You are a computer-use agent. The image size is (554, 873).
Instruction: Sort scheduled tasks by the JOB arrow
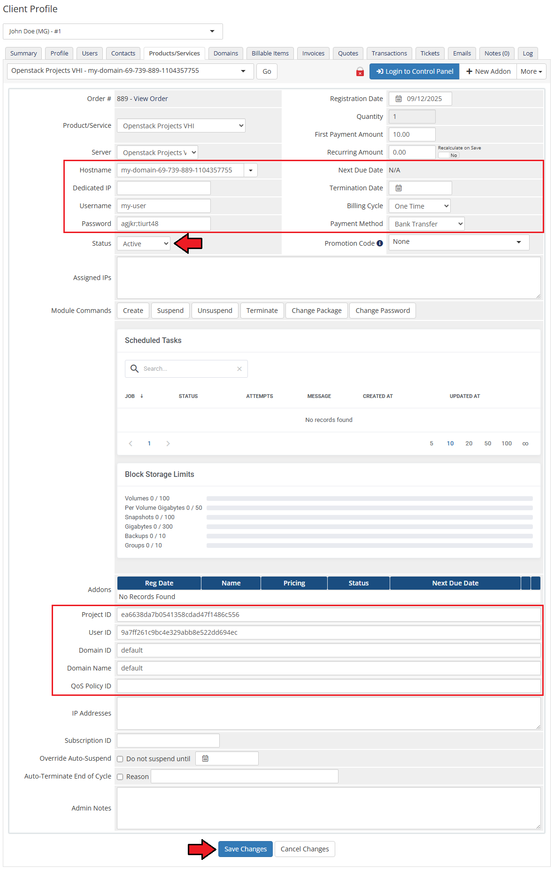pos(141,396)
